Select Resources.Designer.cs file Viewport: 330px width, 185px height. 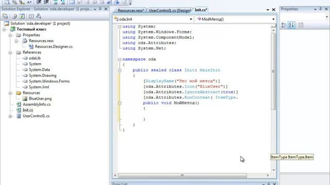tap(54, 47)
